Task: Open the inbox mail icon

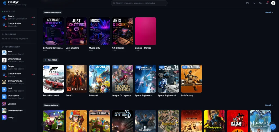Action: (x=260, y=3)
